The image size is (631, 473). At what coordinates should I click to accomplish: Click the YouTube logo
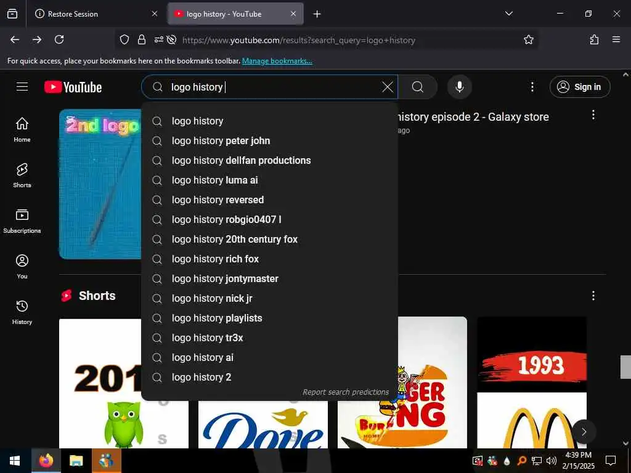tap(73, 87)
